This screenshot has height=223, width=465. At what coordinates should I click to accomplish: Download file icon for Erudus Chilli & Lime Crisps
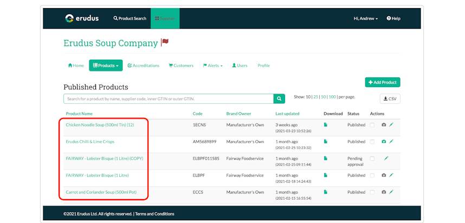tap(326, 142)
